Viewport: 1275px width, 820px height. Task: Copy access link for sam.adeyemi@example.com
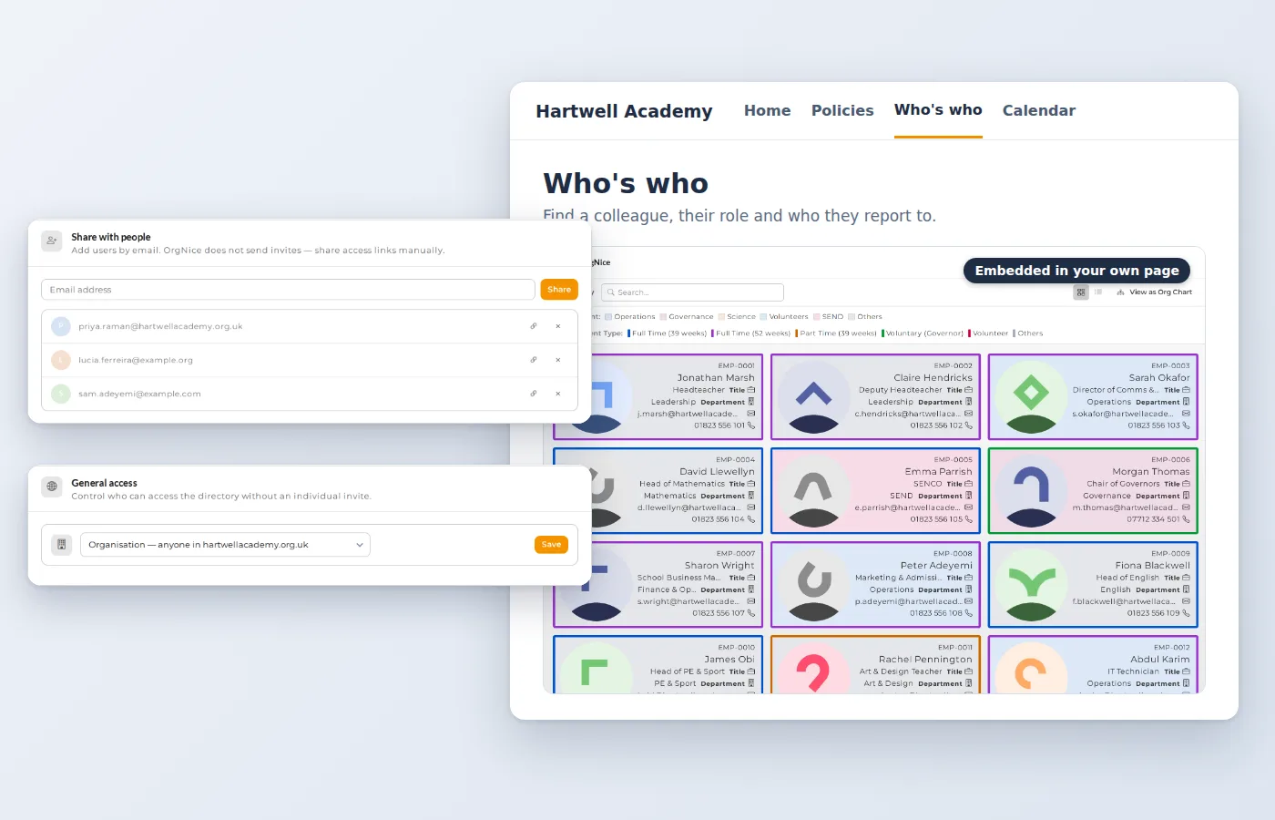[x=534, y=394]
